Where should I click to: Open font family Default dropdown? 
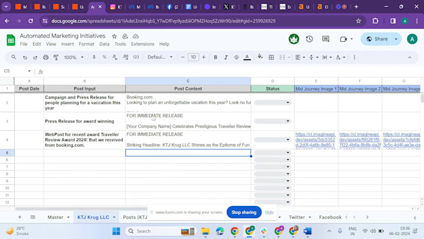tap(160, 57)
